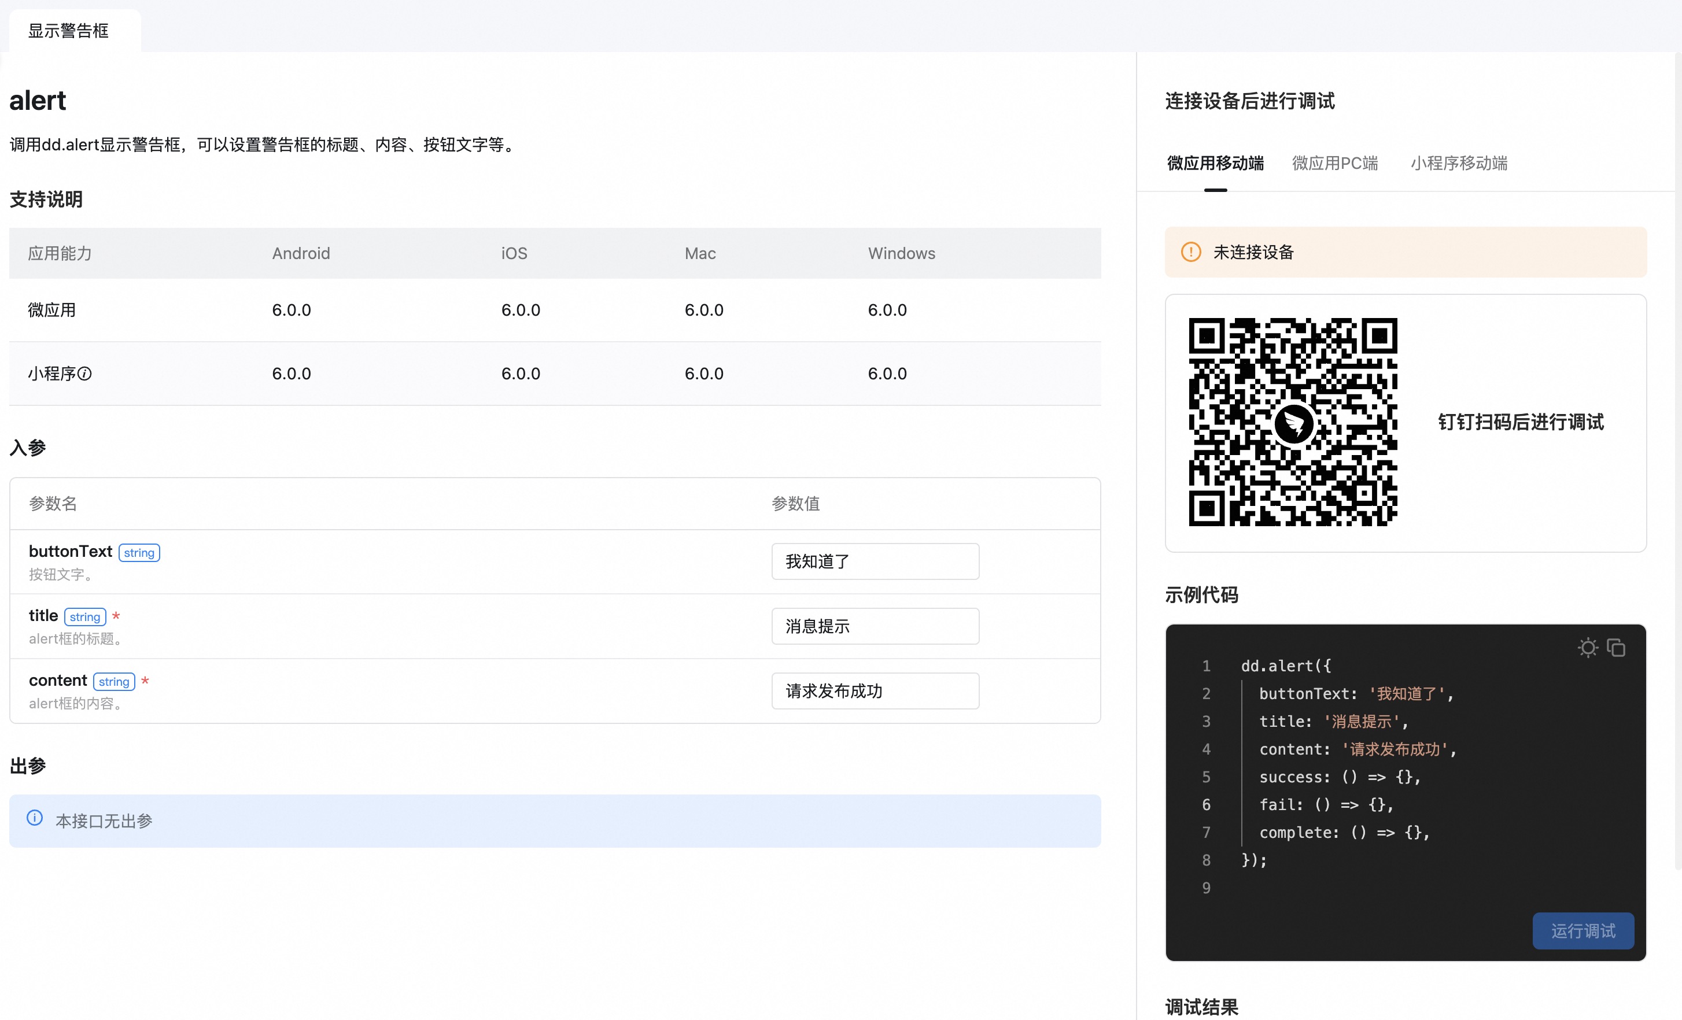This screenshot has width=1682, height=1020.
Task: Click the alert heading
Action: point(38,101)
